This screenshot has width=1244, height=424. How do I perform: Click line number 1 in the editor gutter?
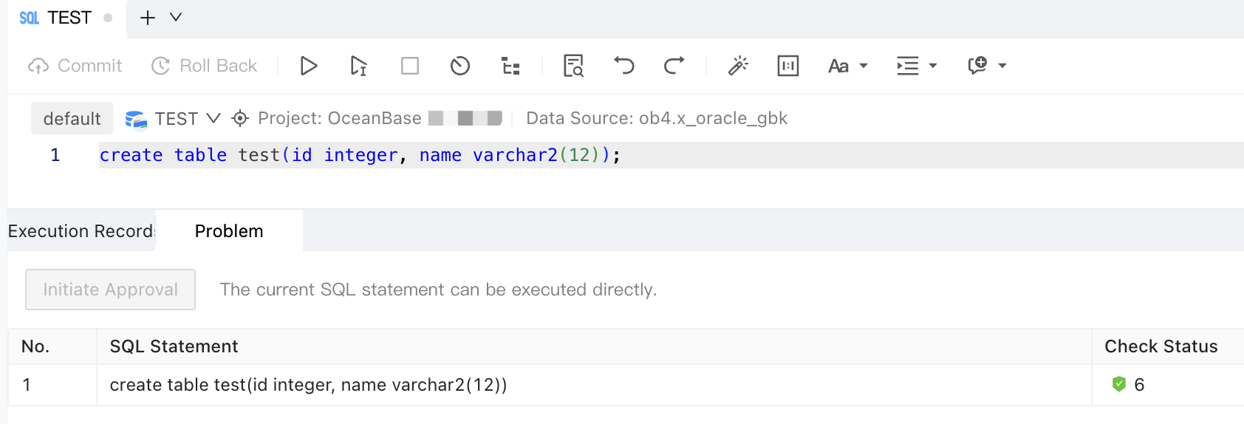click(x=55, y=155)
